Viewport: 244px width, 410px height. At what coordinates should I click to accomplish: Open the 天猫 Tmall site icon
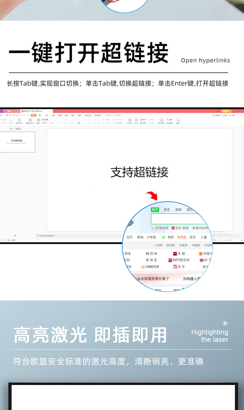click(x=175, y=254)
